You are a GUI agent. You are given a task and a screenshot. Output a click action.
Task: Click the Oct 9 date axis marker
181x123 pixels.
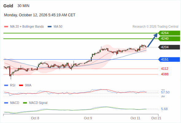pos(88,118)
